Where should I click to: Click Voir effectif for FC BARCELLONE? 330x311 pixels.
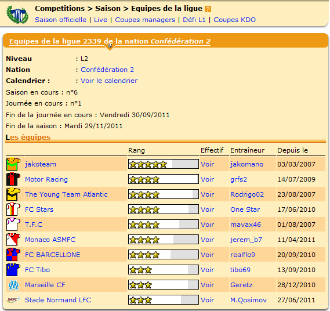point(207,255)
